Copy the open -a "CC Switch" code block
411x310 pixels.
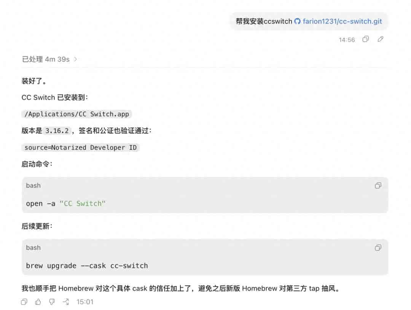[x=378, y=186]
